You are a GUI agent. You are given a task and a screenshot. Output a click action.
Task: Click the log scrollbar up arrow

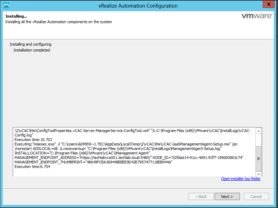click(258, 131)
